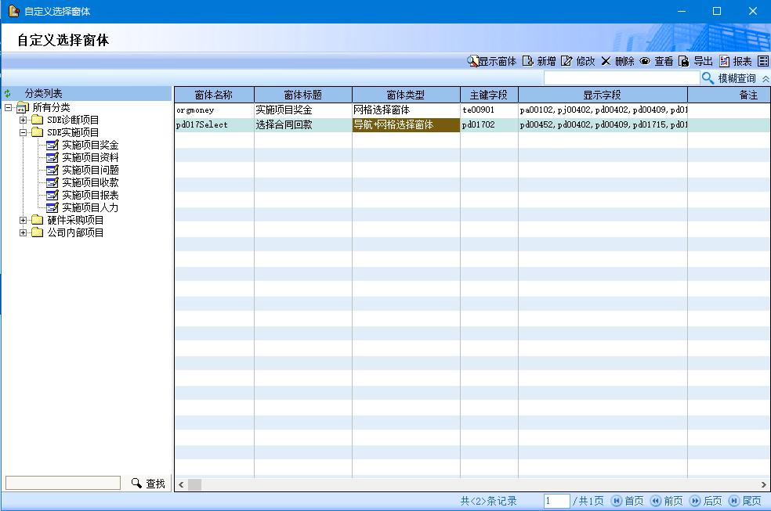771x511 pixels.
Task: Open the 报表 report icon
Action: tap(724, 61)
